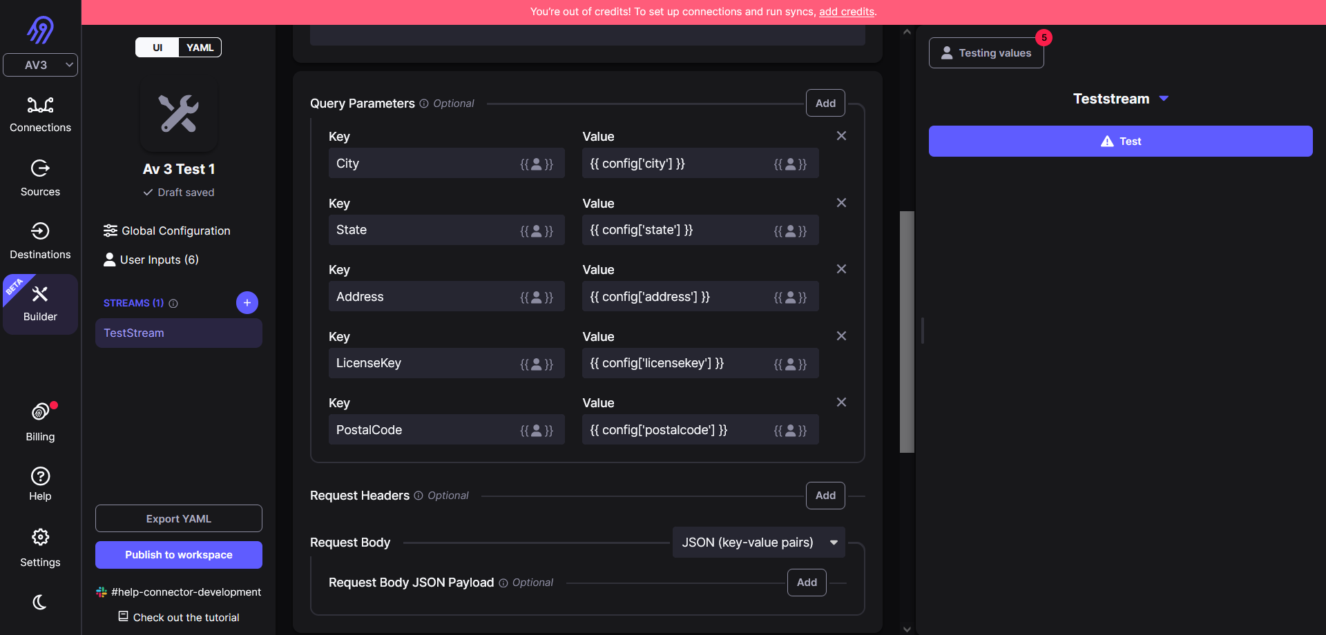
Task: Switch to UI editor mode
Action: point(157,48)
